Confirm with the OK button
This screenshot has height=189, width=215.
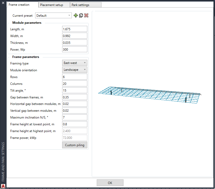pos(110,183)
